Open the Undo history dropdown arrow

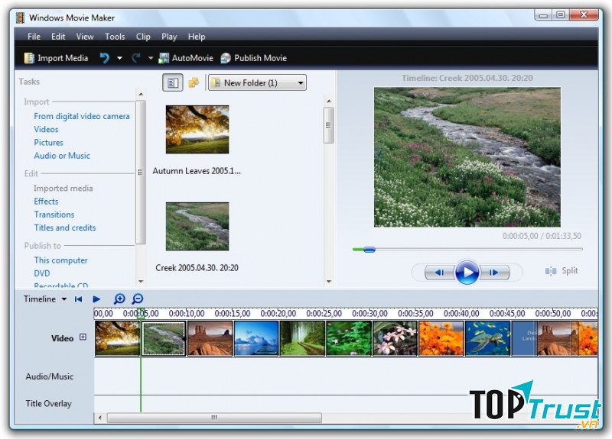[119, 59]
